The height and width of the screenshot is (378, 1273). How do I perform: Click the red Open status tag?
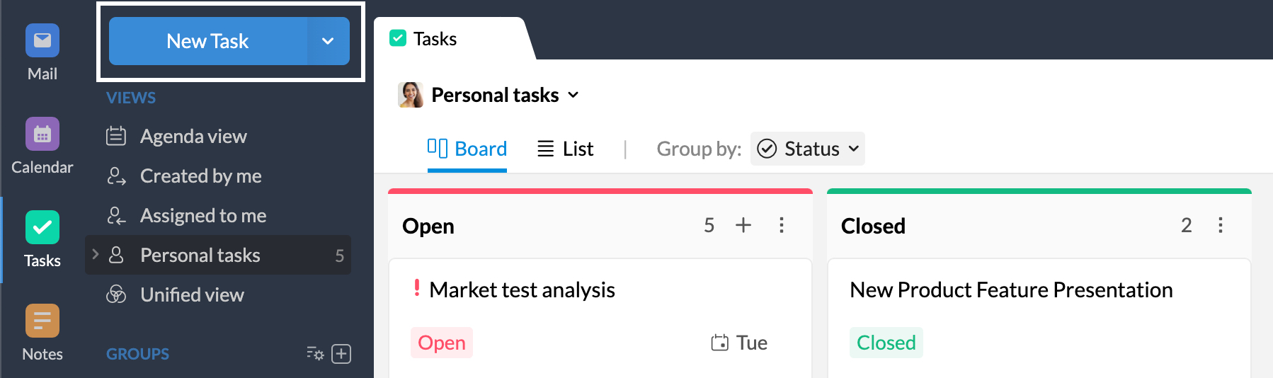[x=442, y=343]
